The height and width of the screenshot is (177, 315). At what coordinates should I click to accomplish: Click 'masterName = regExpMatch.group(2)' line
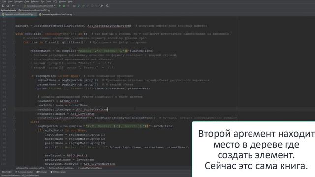75,139
